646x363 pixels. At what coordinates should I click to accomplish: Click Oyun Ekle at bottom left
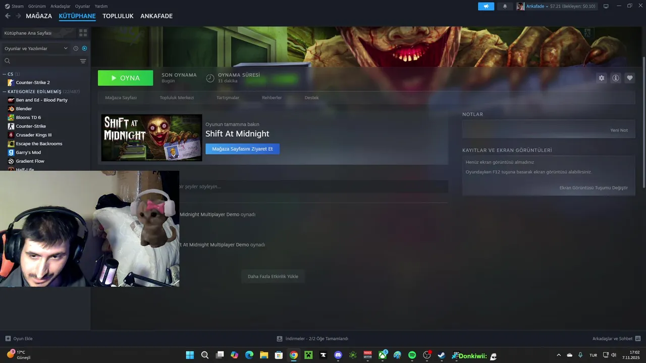[19, 339]
